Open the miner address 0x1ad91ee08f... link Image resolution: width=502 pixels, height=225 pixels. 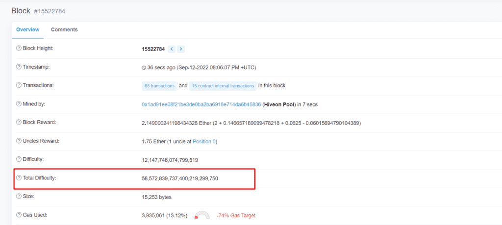coord(201,104)
